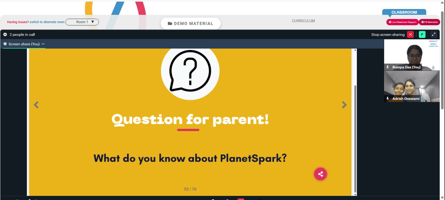Image resolution: width=445 pixels, height=200 pixels.
Task: Click the pink share button on the slide
Action: 320,174
